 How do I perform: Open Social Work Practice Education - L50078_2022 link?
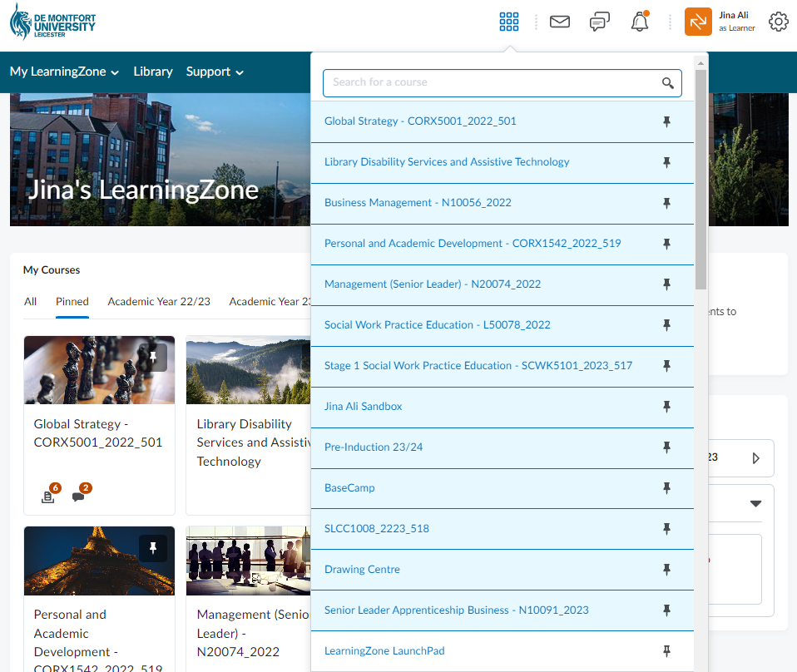click(438, 325)
